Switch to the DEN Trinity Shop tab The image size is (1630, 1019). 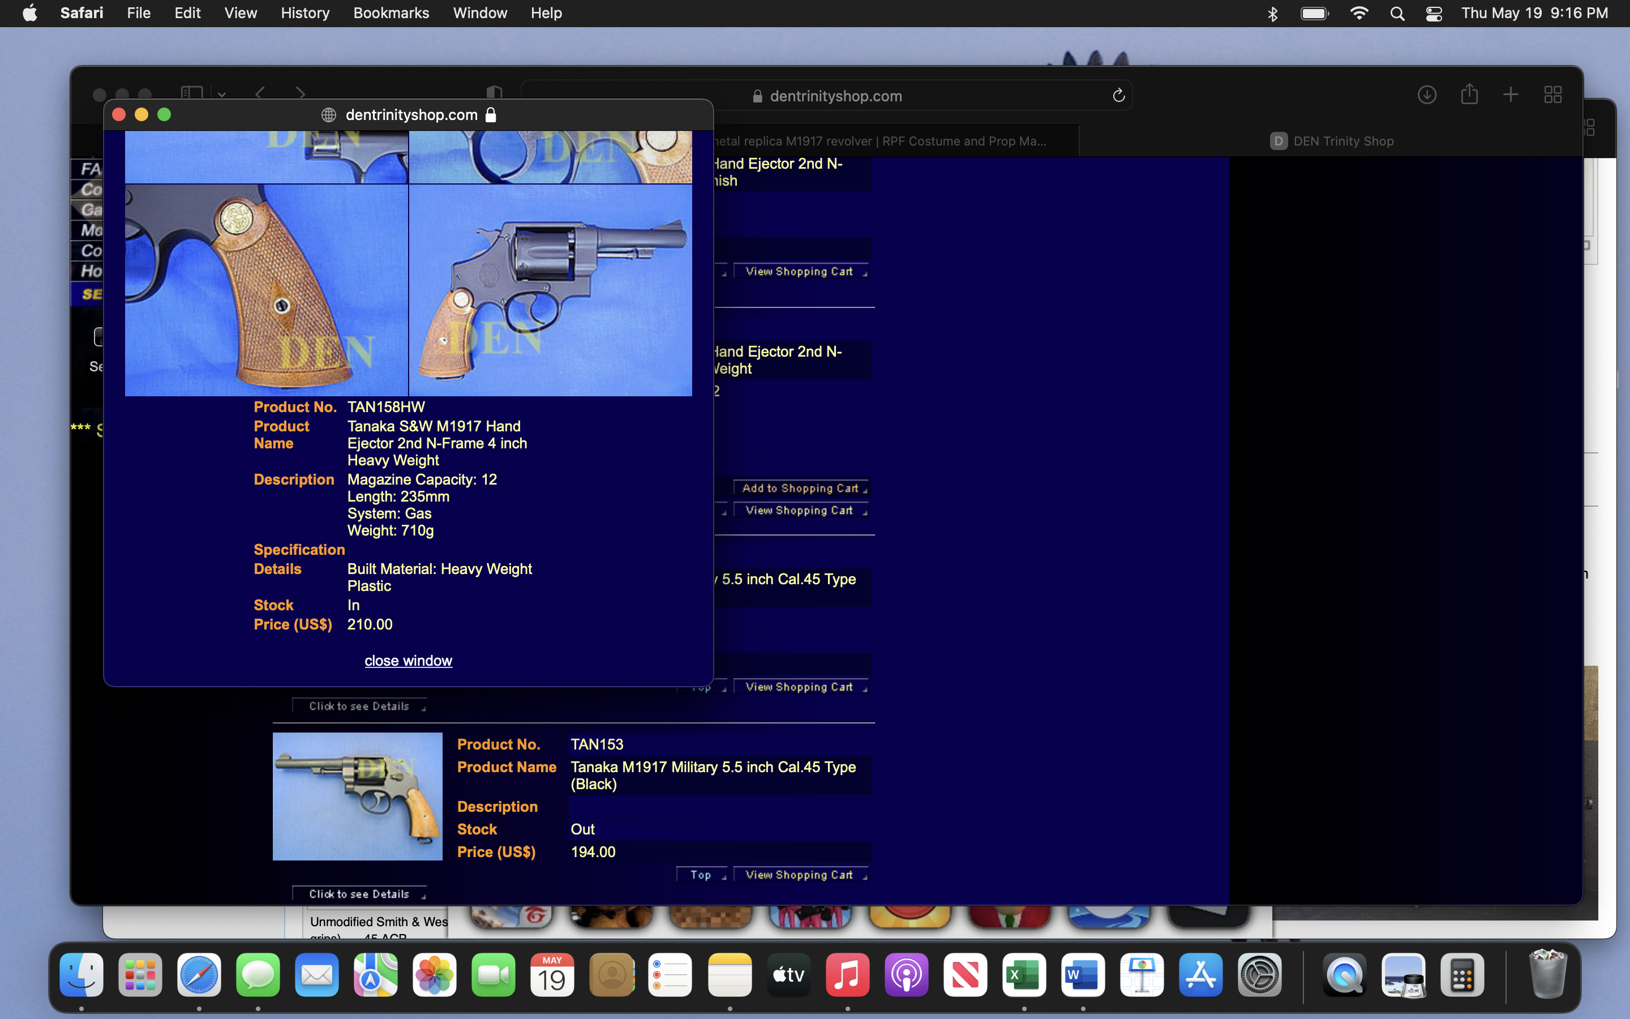[1332, 141]
